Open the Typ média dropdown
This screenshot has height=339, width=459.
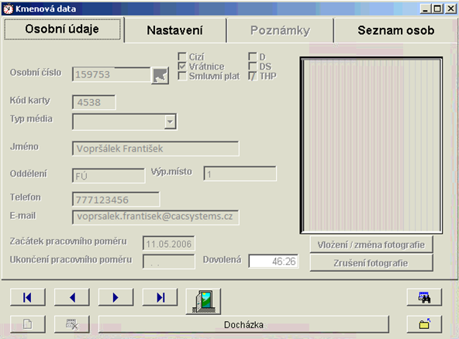pos(170,122)
